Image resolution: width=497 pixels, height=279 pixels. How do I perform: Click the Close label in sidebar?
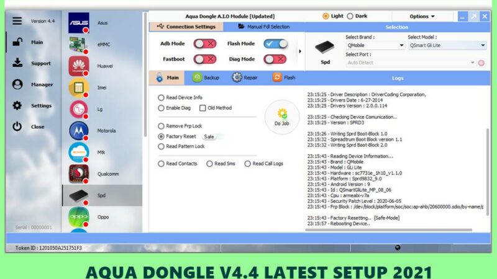37,127
